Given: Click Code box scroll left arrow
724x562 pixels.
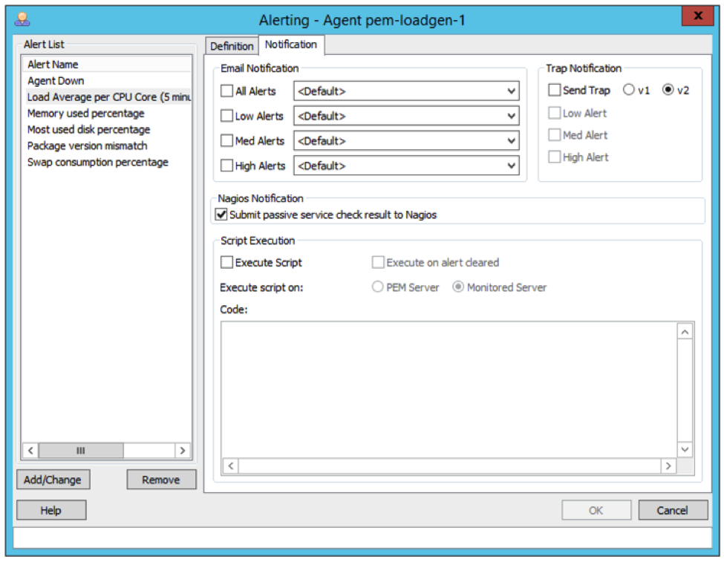Looking at the screenshot, I should coord(230,466).
